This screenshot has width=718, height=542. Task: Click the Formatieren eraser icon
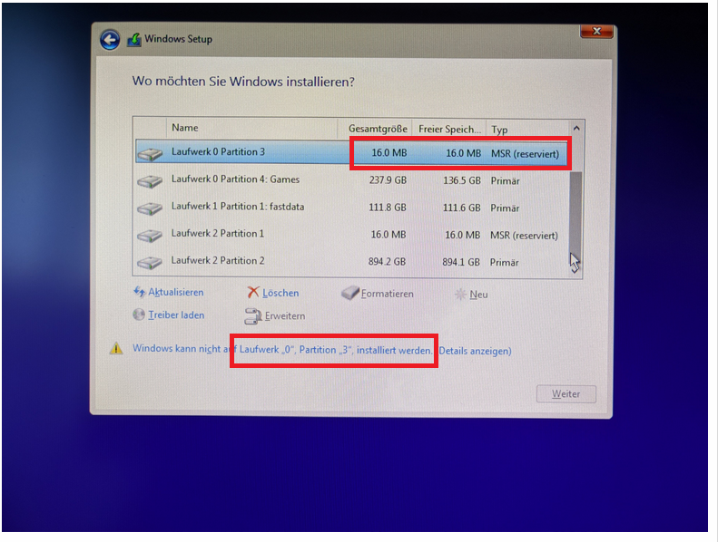click(349, 293)
